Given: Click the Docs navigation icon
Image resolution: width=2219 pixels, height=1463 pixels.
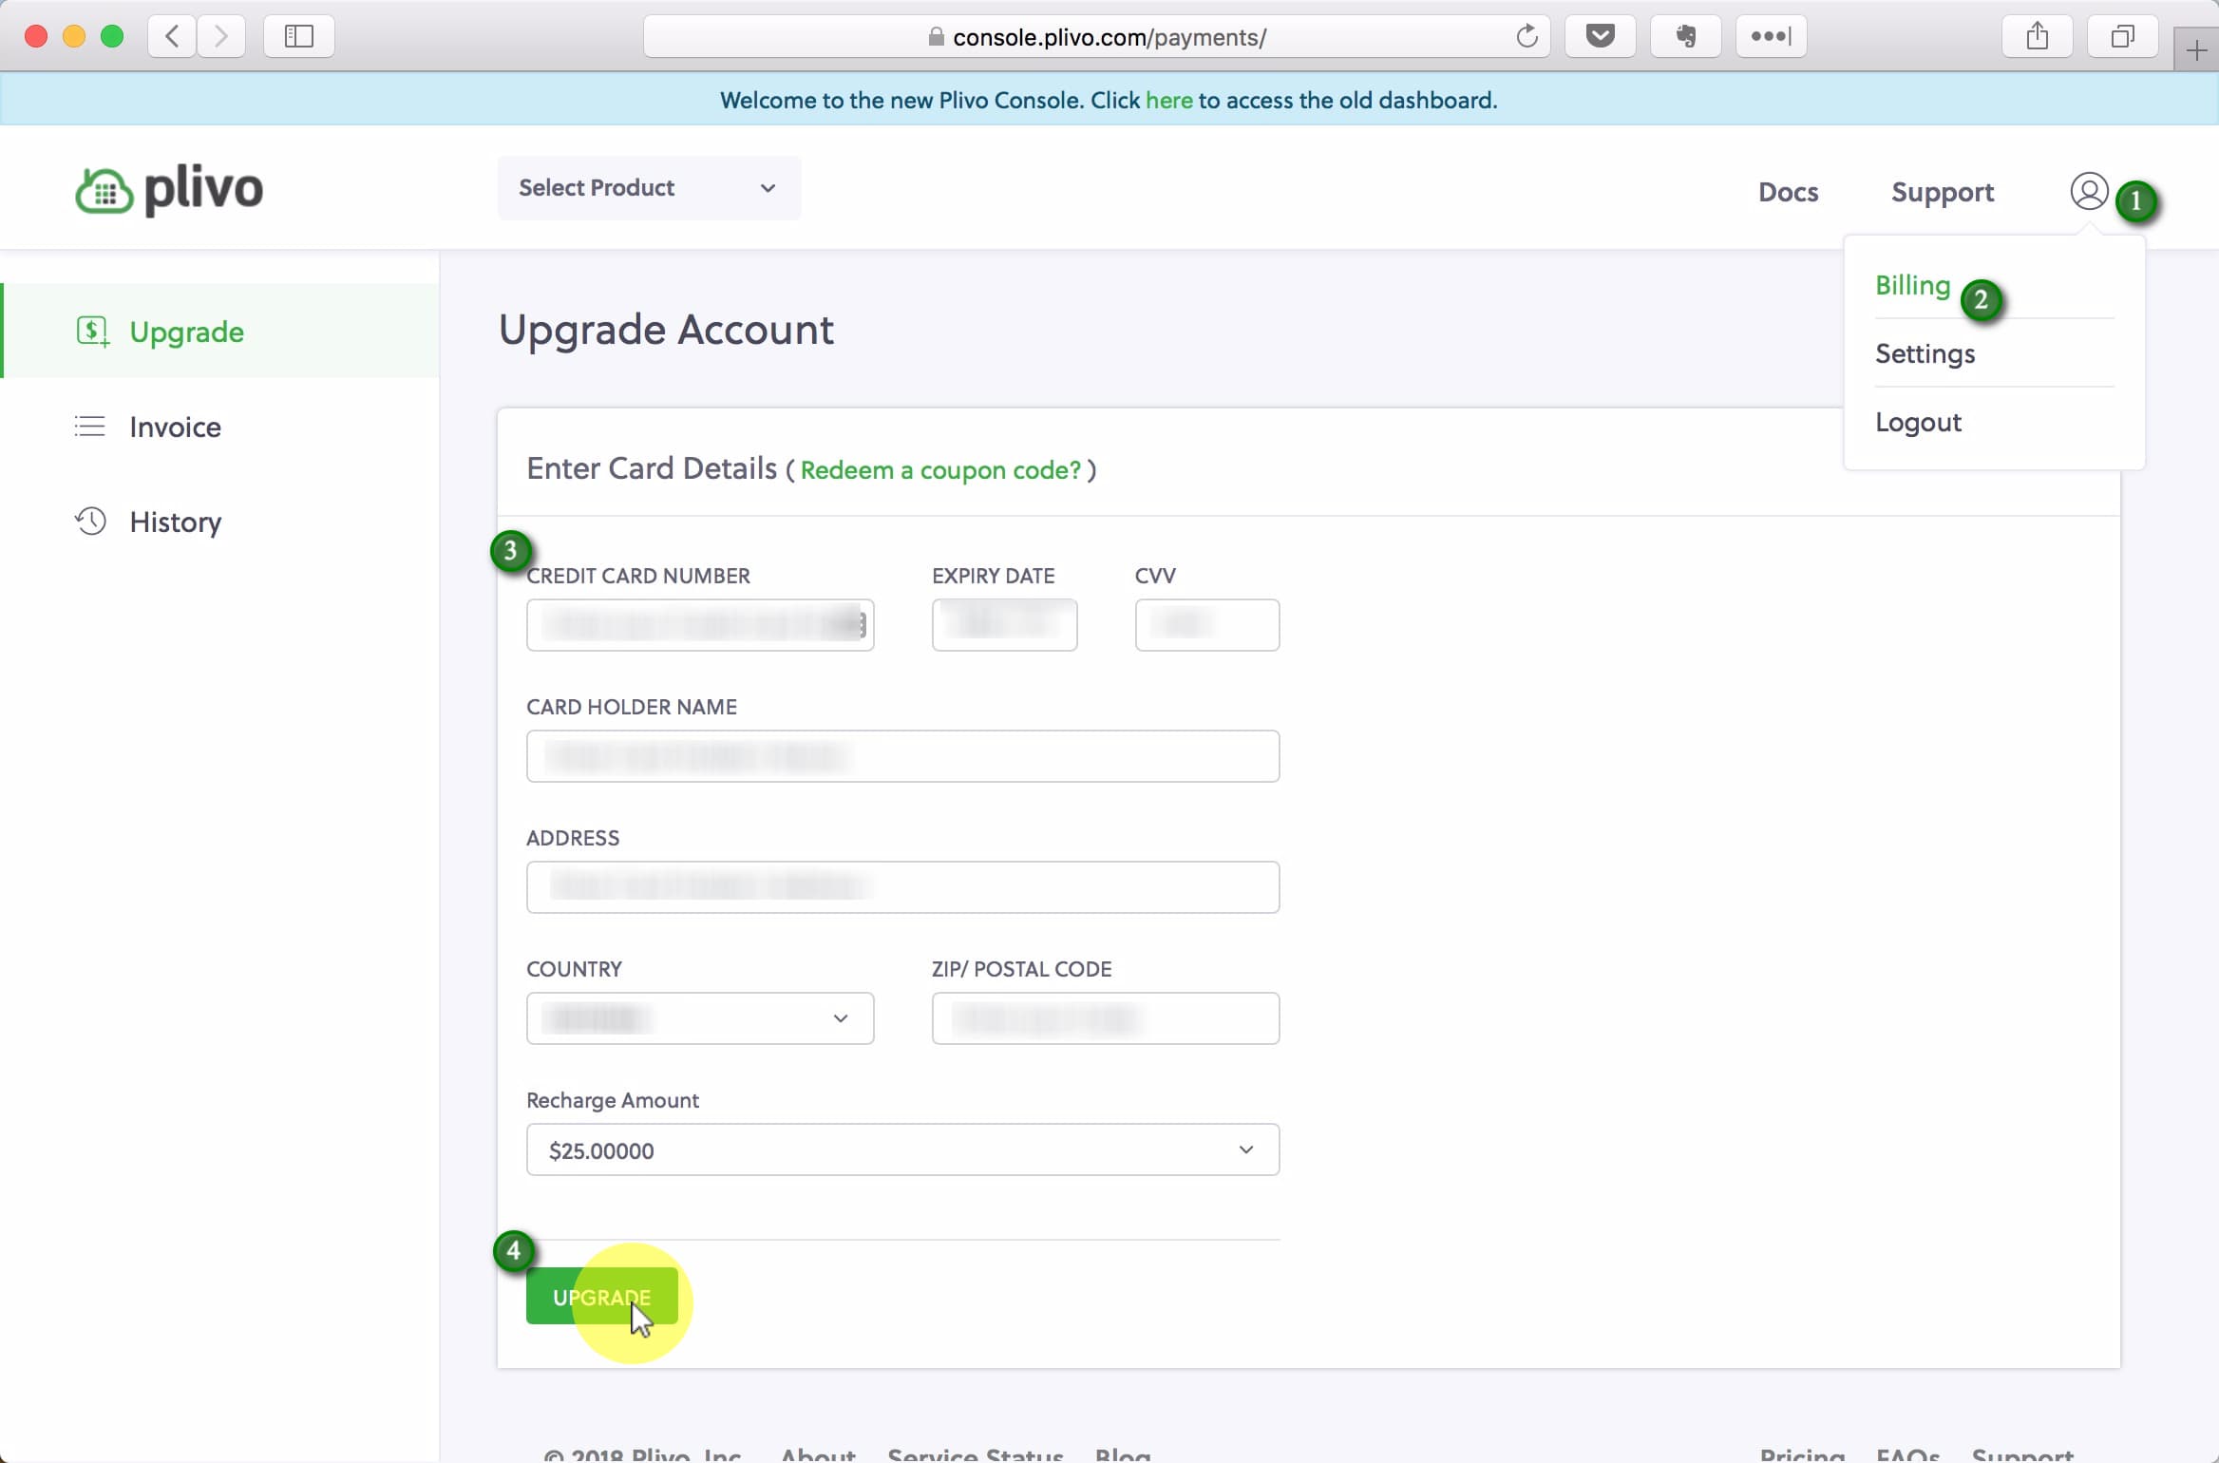Looking at the screenshot, I should (x=1786, y=191).
